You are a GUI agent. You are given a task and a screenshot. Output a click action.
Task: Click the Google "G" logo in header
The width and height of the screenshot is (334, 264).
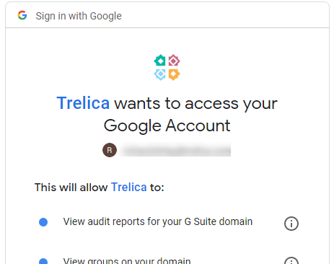[22, 15]
